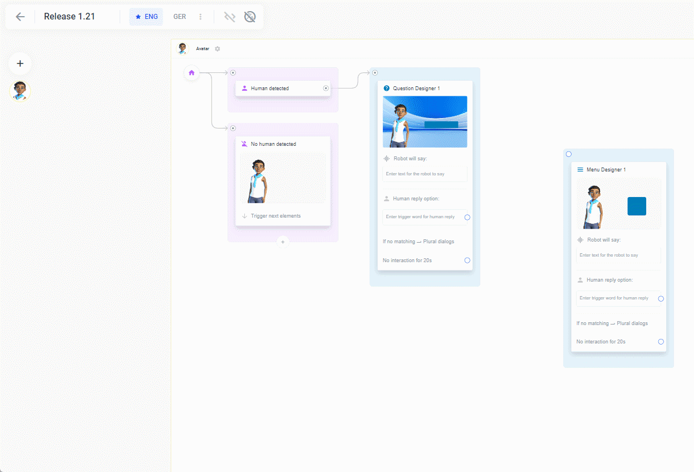Click input port above No human detected block
The image size is (694, 472).
click(x=233, y=128)
